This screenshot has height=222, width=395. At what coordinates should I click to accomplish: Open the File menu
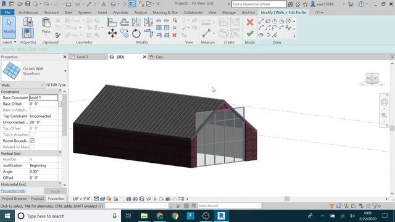click(x=7, y=12)
